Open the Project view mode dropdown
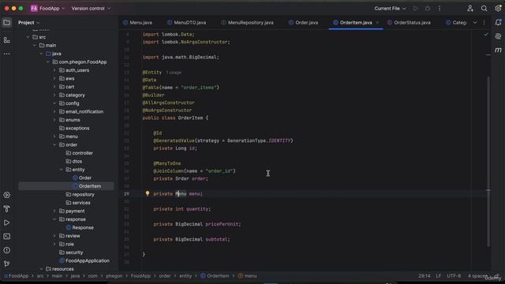Viewport: 505px width, 284px height. coord(28,23)
